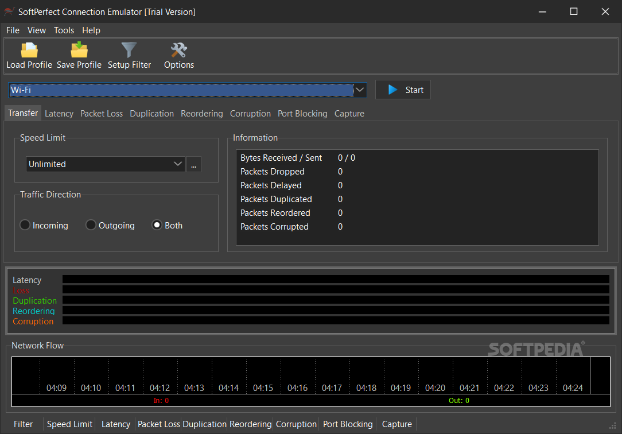This screenshot has height=434, width=622.
Task: Minimize the Connection Emulator window
Action: click(543, 11)
